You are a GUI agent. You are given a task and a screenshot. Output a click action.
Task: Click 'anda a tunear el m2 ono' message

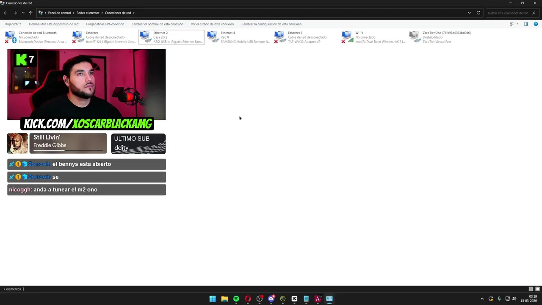(65, 189)
